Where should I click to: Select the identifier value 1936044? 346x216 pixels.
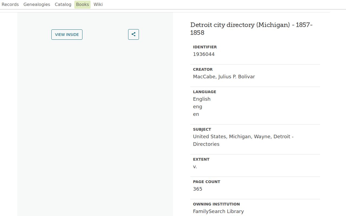click(204, 54)
